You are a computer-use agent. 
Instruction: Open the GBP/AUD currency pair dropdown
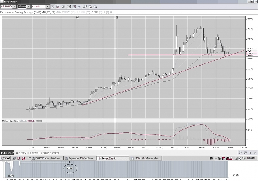(x=14, y=7)
